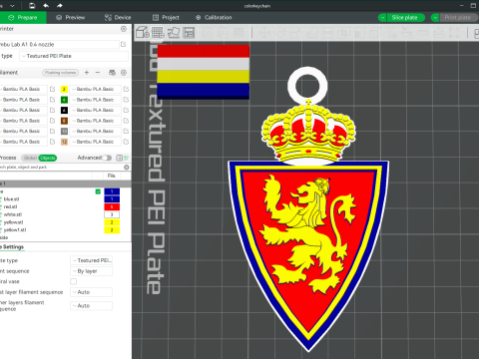Open the file menu dropdown arrow
The height and width of the screenshot is (359, 479).
12,6
